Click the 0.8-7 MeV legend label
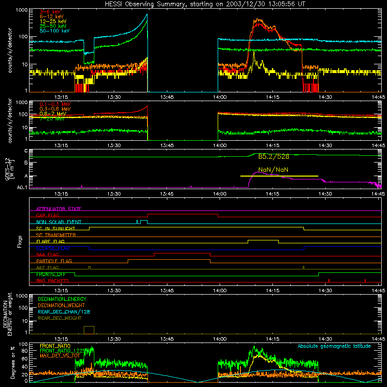The height and width of the screenshot is (387, 387). (x=53, y=114)
